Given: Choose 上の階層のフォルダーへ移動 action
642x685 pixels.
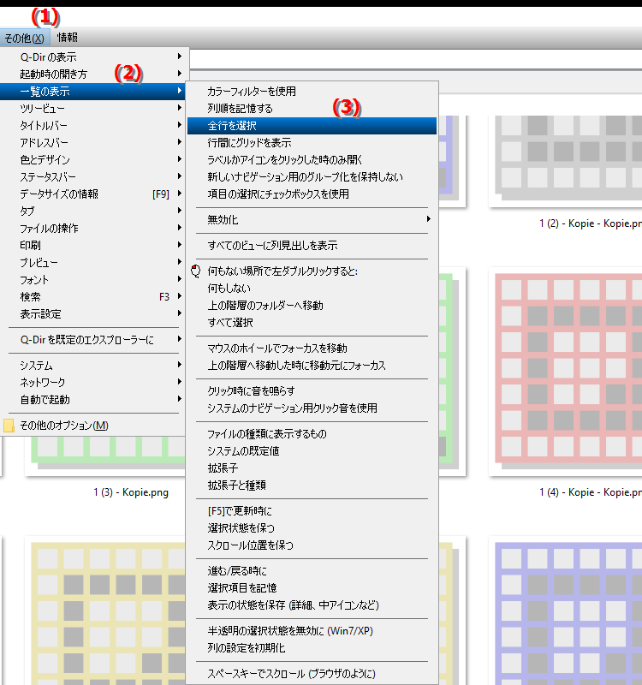Looking at the screenshot, I should pyautogui.click(x=312, y=306).
